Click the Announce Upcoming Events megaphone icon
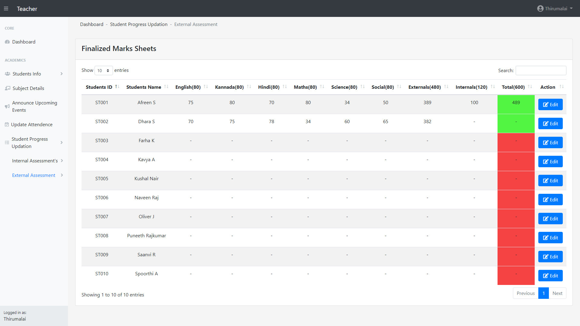 click(x=7, y=107)
